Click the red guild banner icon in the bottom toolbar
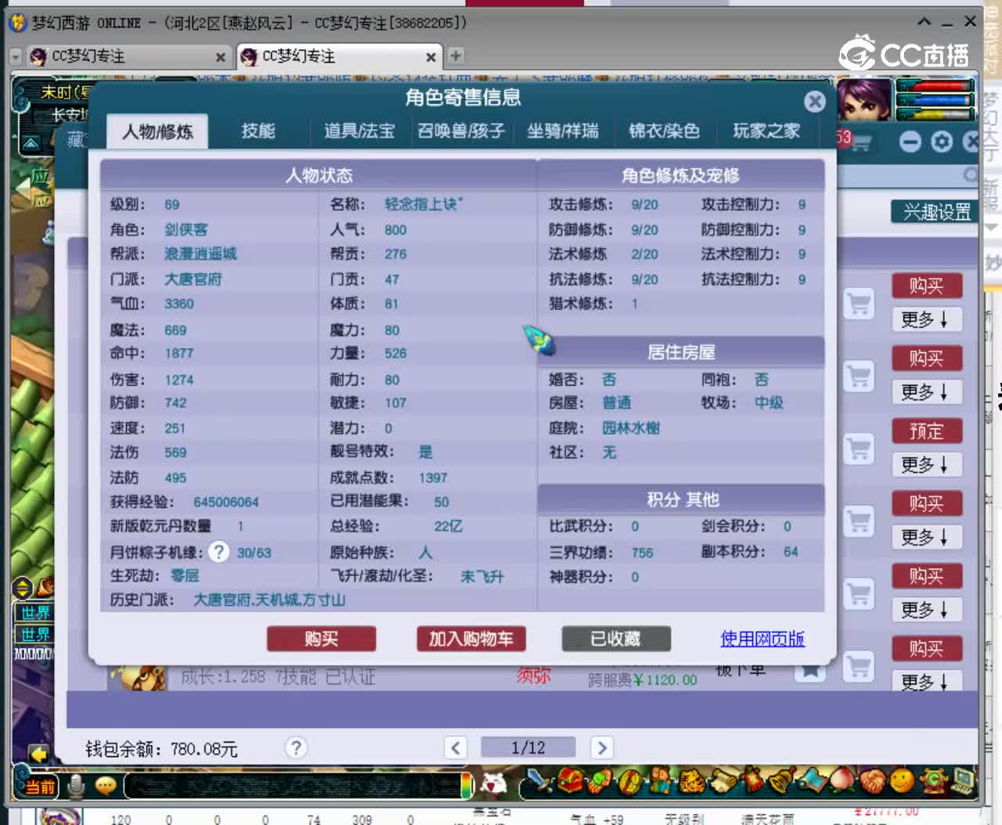The width and height of the screenshot is (1002, 825). [x=753, y=780]
